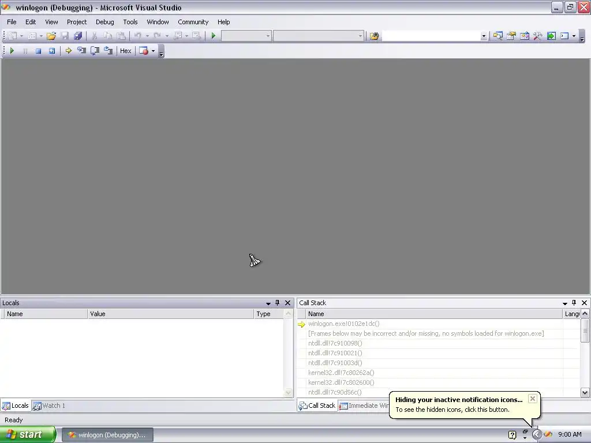Switch to the Immediate Window tab
591x443 pixels.
click(x=364, y=406)
